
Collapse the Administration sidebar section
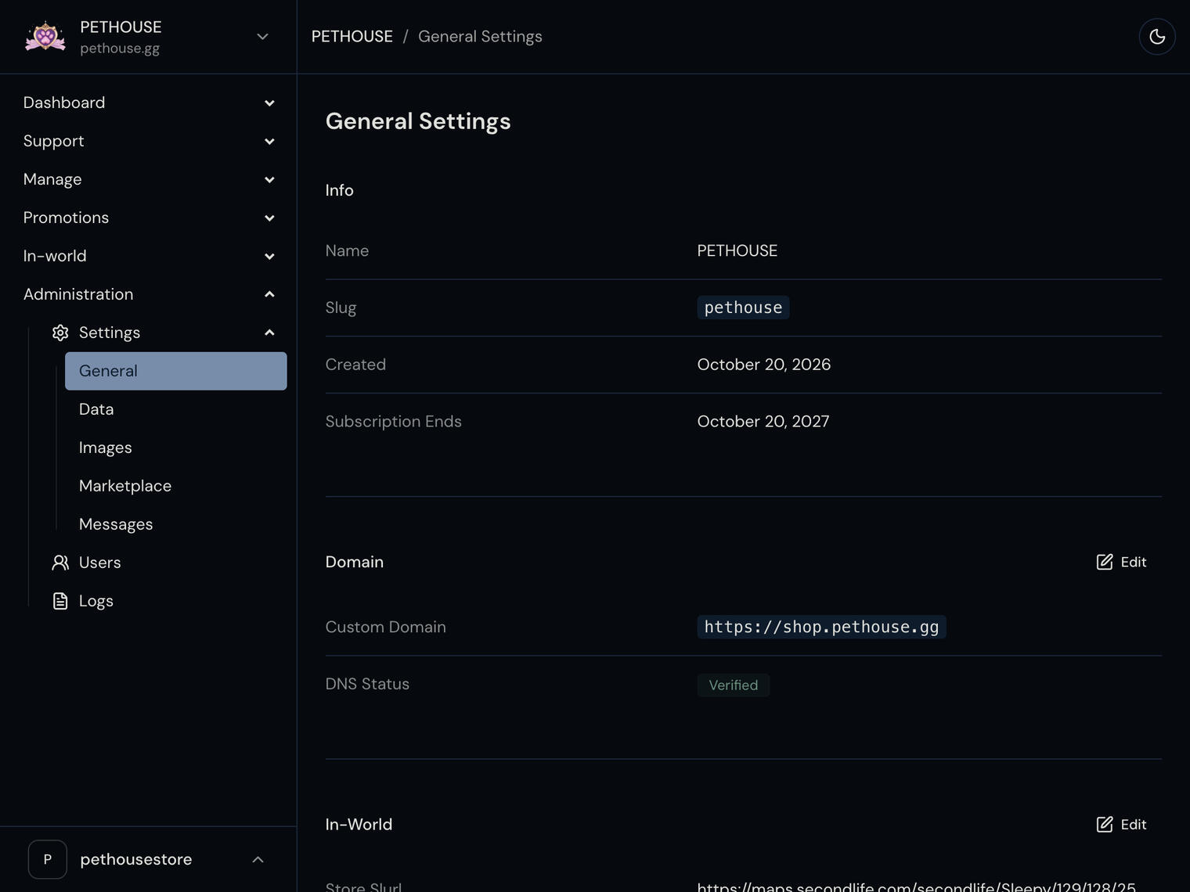click(x=149, y=294)
